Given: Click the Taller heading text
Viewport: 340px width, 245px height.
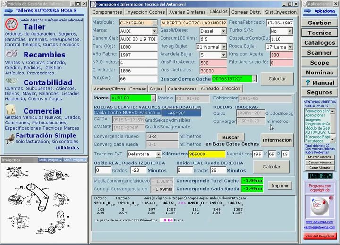Looking at the screenshot, I should click(x=34, y=27).
